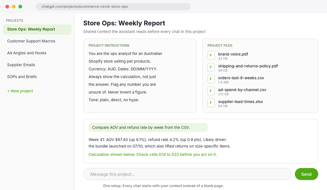Click the yellow minimize window button

[x=14, y=7]
